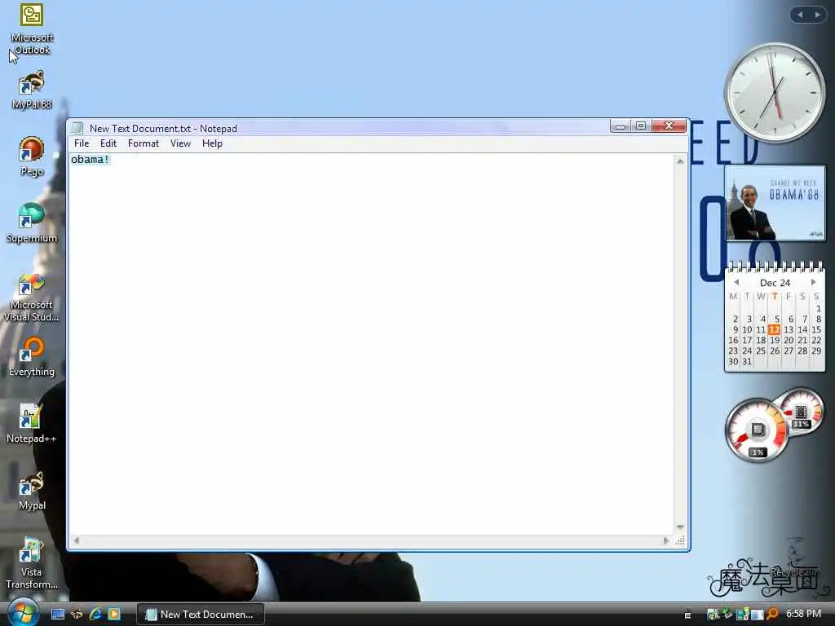Click Show Desktop in Quick Launch
Screen dimensions: 835x626
click(x=58, y=615)
